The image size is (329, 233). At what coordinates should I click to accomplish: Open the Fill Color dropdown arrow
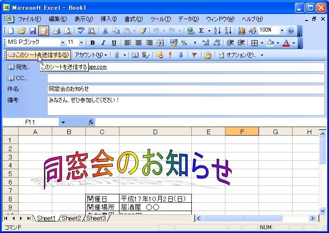point(278,43)
